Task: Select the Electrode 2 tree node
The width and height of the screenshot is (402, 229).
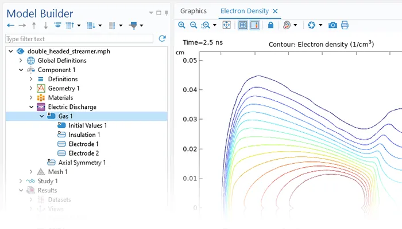Action: point(84,153)
